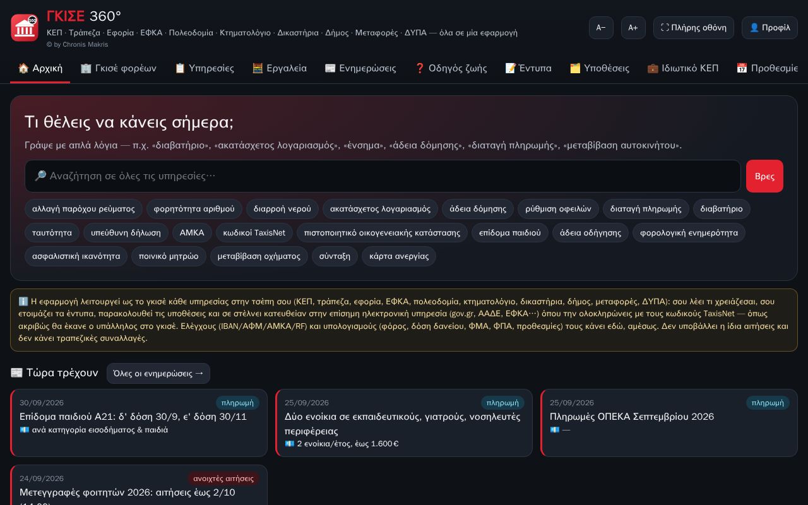Enter full screen via Πλήρης οθόνη
Screen dimensions: 808x505
pos(694,28)
